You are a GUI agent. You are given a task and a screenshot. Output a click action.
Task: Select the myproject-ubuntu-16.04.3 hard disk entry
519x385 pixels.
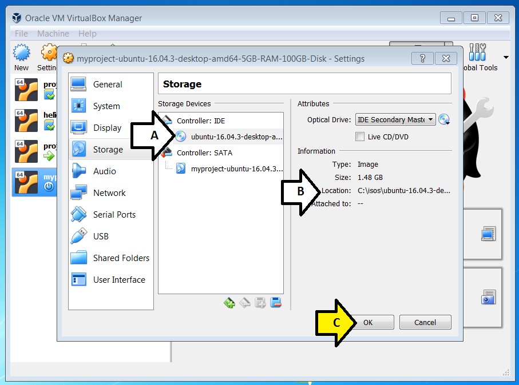pos(229,169)
